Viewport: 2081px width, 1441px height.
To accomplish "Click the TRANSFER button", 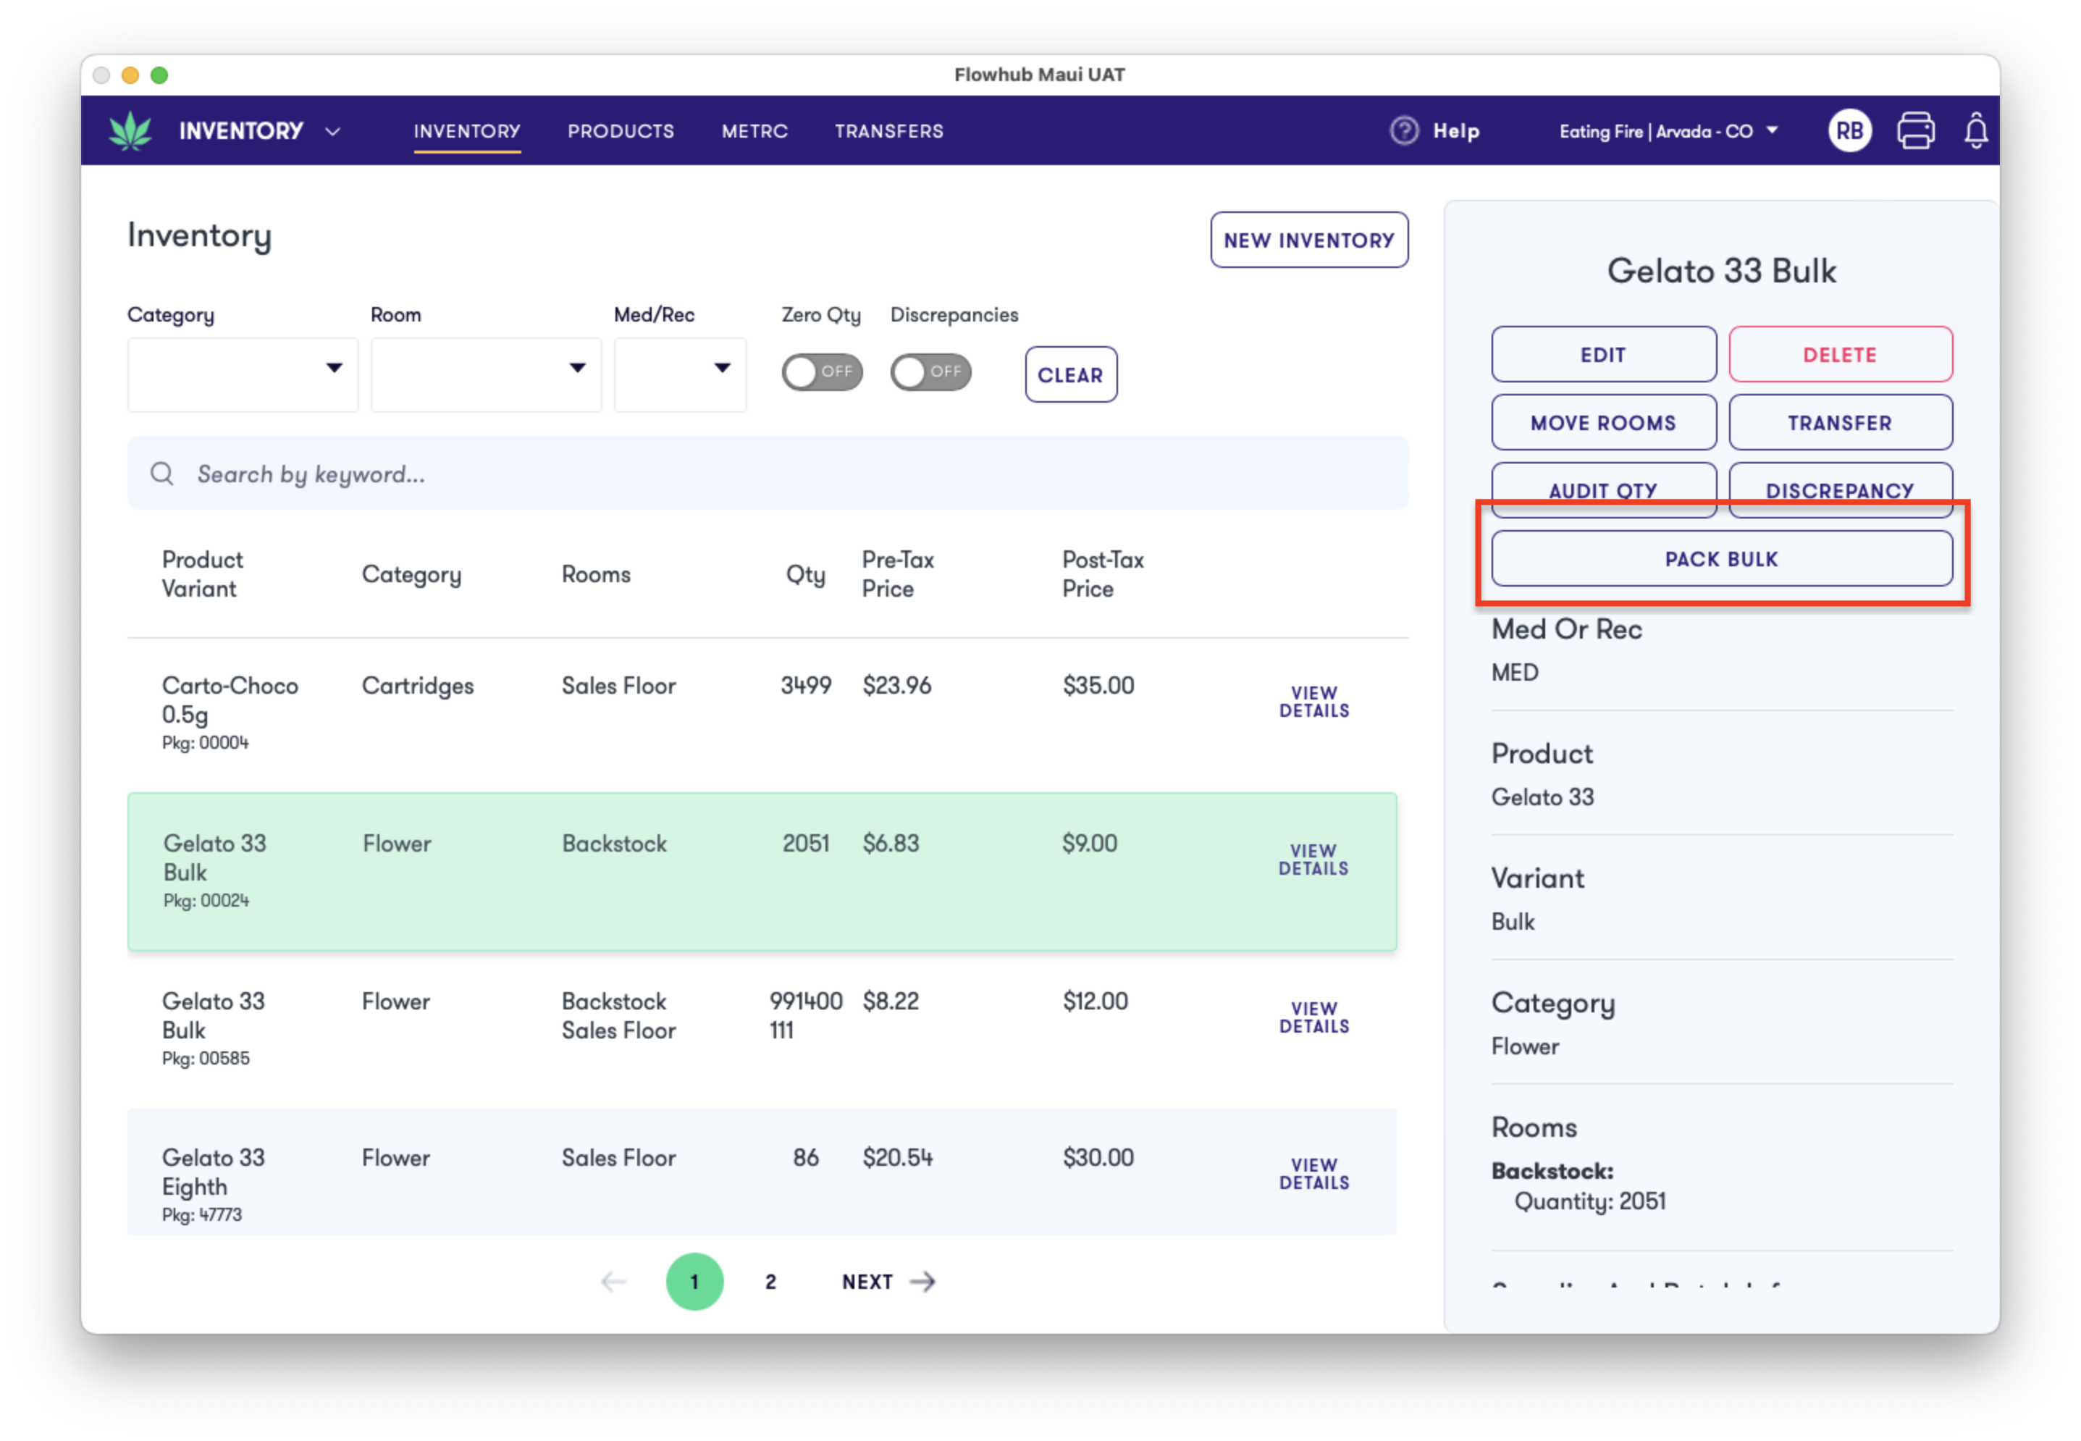I will coord(1840,423).
